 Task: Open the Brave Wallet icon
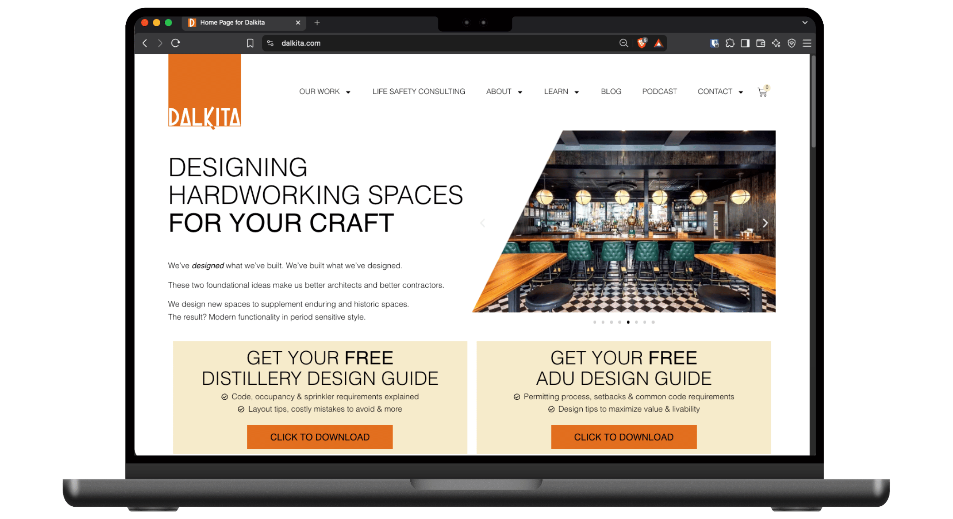761,43
